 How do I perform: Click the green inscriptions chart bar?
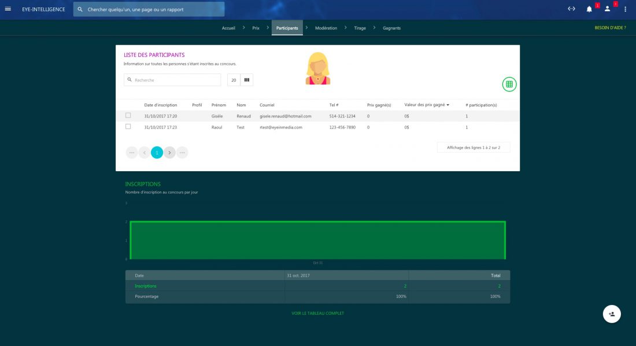click(x=317, y=240)
